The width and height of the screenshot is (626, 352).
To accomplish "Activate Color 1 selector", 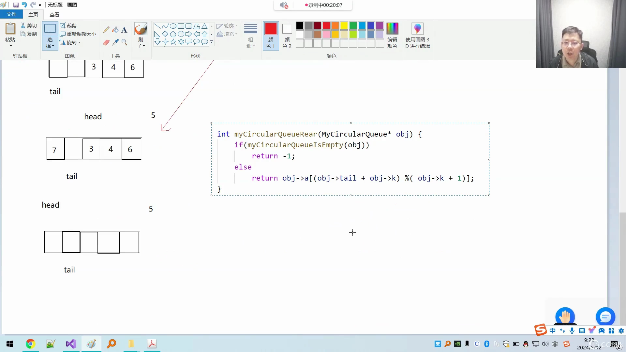I will [x=271, y=36].
